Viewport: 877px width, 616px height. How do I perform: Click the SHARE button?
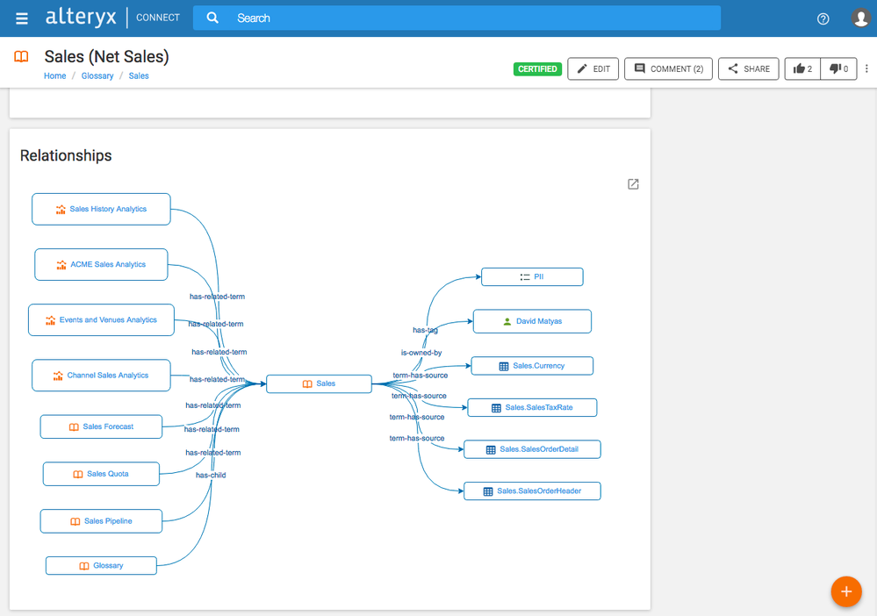(748, 68)
